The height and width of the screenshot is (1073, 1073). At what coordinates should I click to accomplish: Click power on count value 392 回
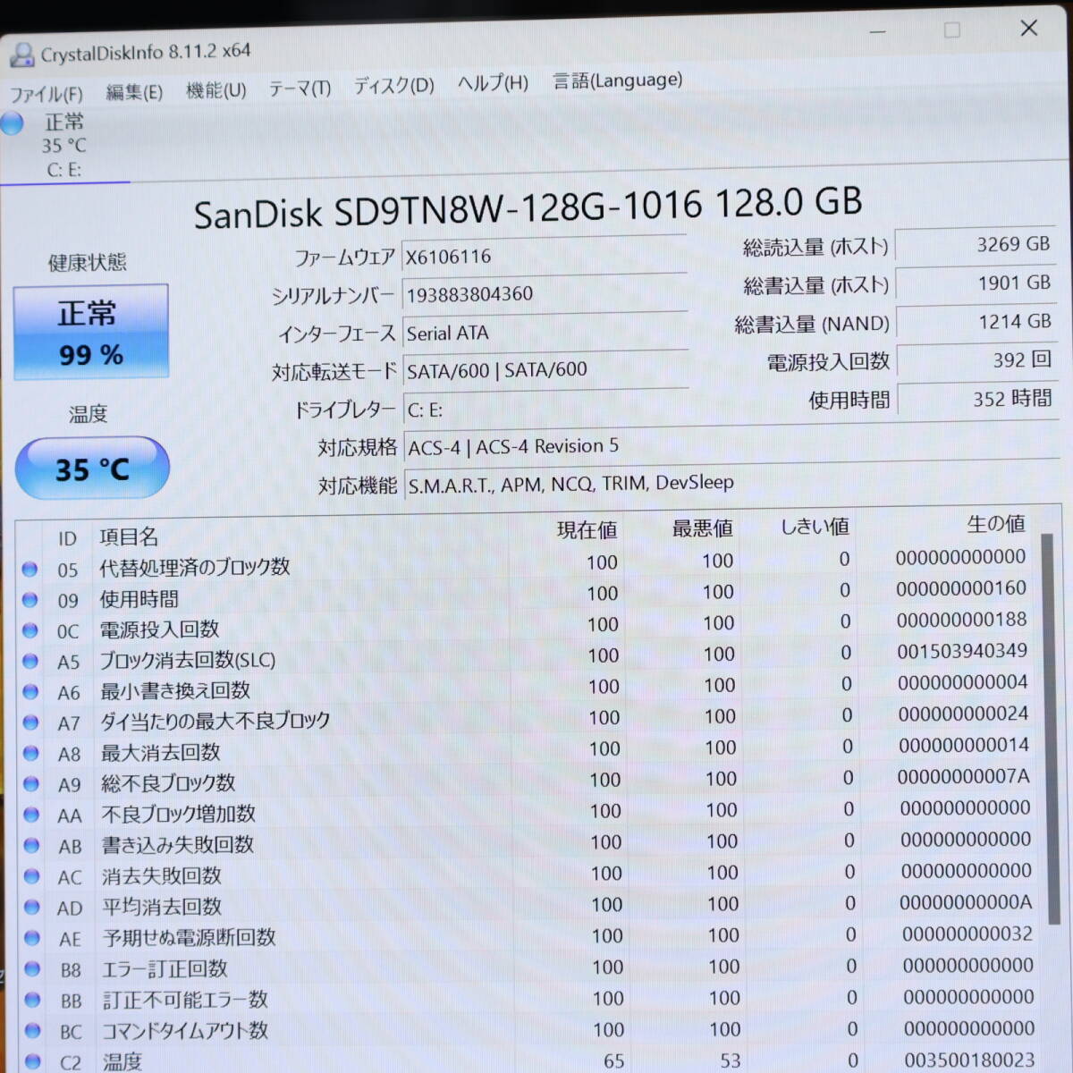[979, 360]
